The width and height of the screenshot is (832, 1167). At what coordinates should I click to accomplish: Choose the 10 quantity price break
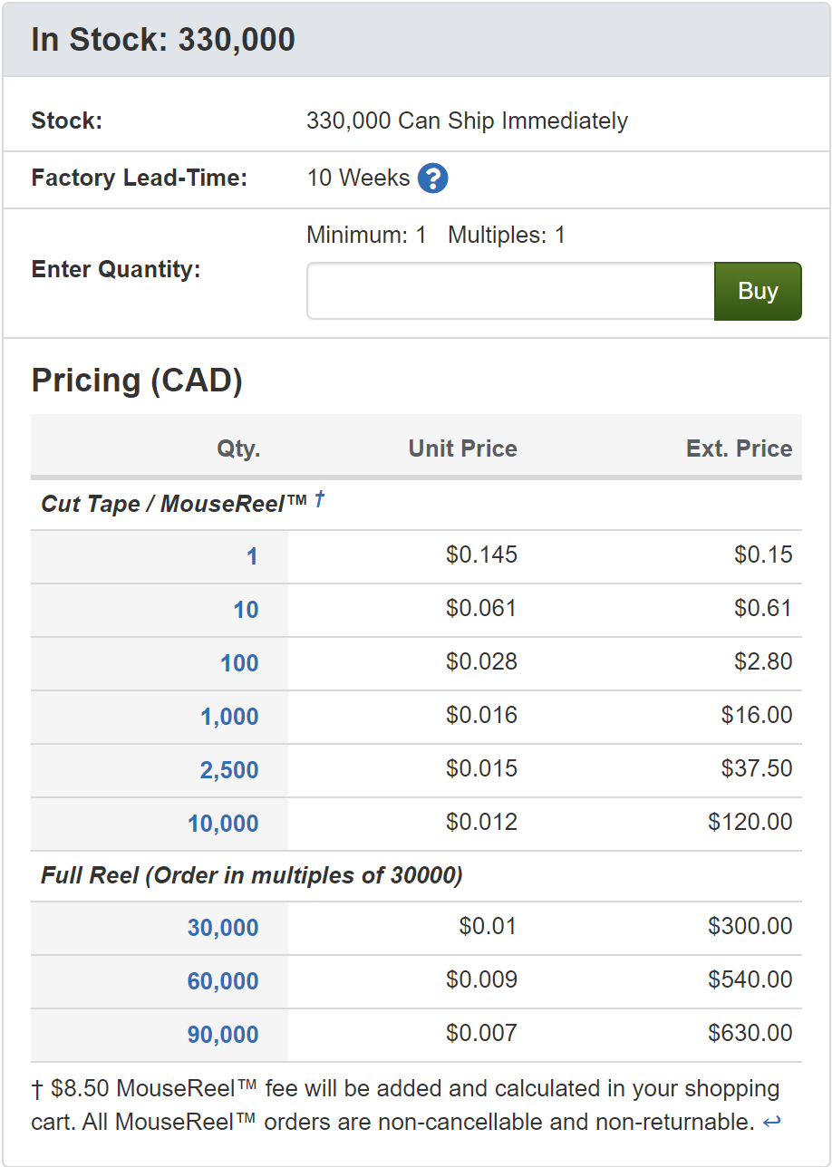click(x=246, y=610)
